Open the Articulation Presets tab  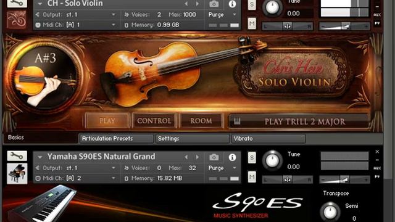click(x=117, y=138)
